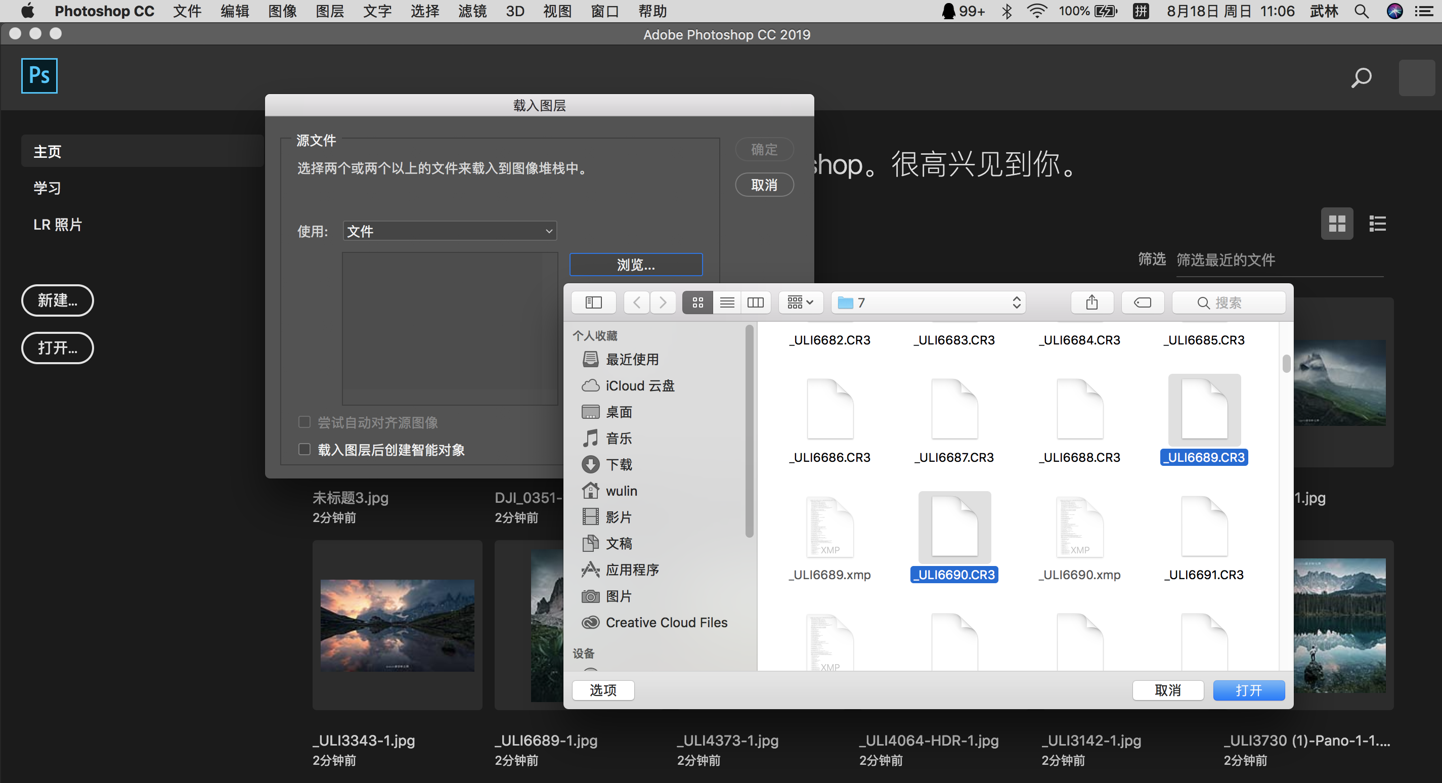This screenshot has height=783, width=1442.
Task: Select column view in file dialog
Action: (x=755, y=303)
